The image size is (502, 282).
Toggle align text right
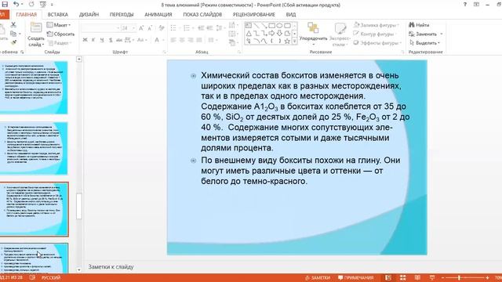point(191,40)
